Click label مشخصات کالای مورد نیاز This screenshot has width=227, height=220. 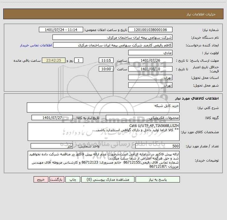click(x=200, y=132)
